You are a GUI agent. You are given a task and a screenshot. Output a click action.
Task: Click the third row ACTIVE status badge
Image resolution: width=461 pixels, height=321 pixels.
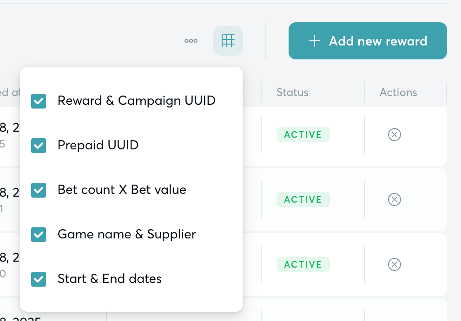[303, 264]
